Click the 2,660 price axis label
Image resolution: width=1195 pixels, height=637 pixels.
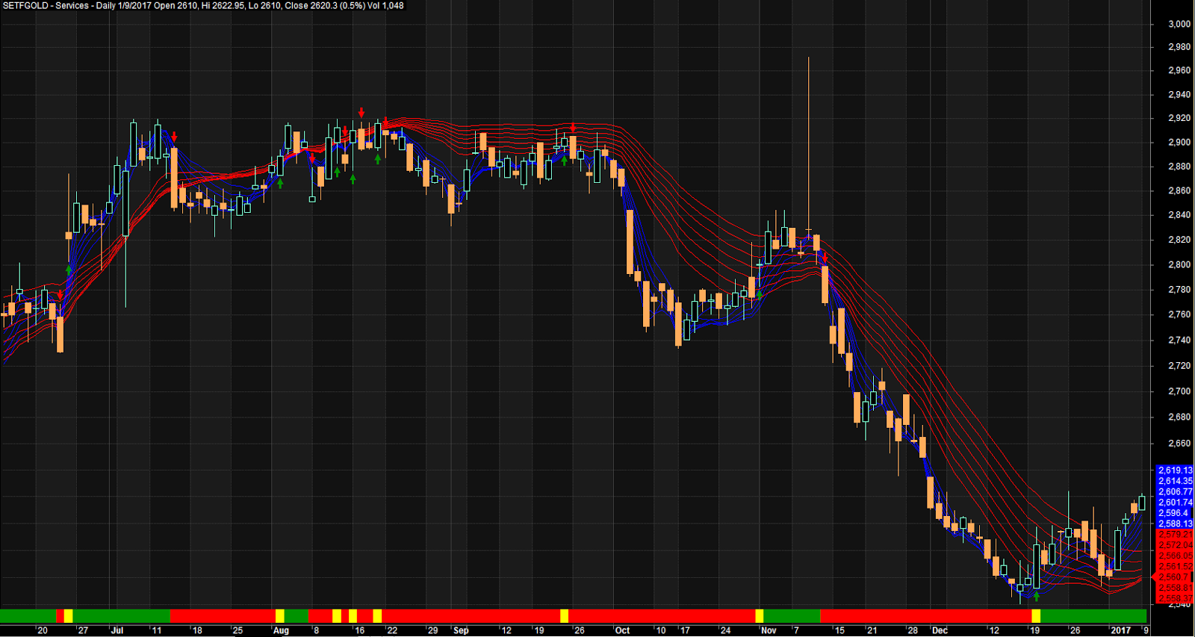(1179, 443)
